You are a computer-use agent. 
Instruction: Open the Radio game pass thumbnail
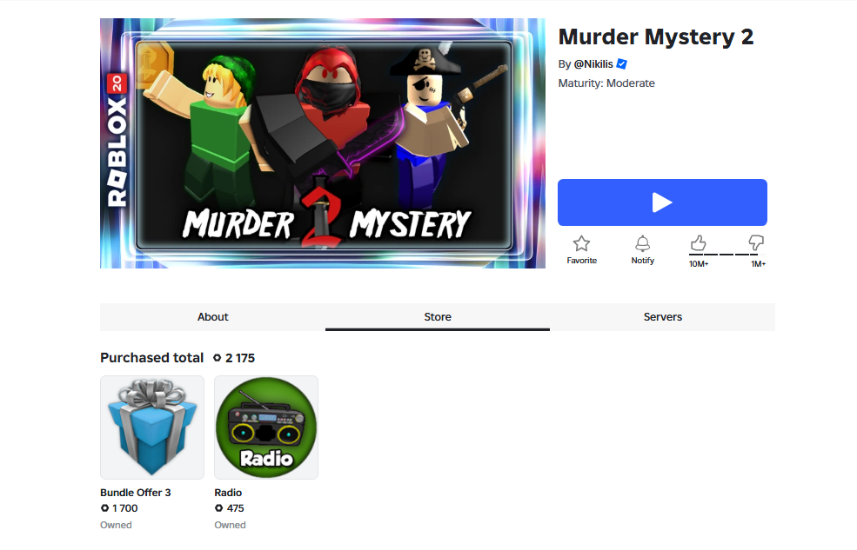(x=266, y=427)
